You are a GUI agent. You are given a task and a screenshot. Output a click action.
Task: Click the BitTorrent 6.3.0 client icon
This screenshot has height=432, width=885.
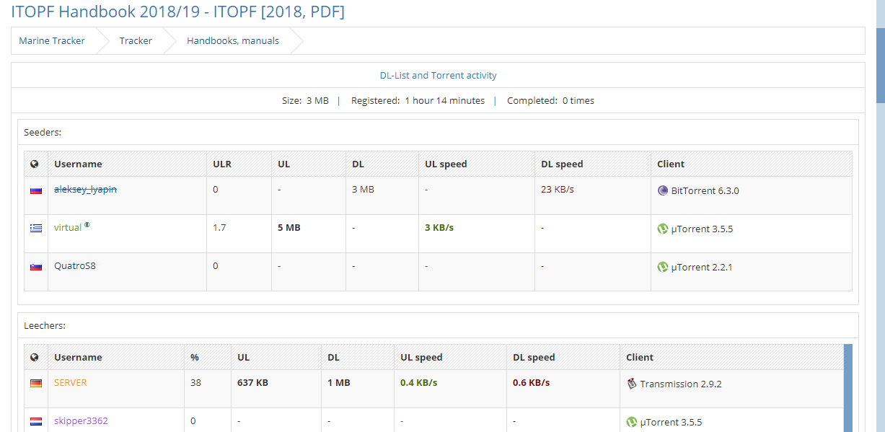[663, 191]
